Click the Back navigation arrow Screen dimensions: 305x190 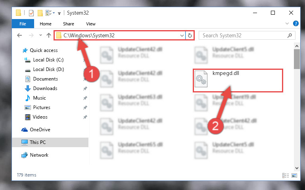click(x=19, y=35)
